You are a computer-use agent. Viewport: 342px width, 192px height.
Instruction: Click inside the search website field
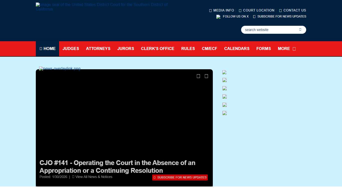click(x=265, y=29)
